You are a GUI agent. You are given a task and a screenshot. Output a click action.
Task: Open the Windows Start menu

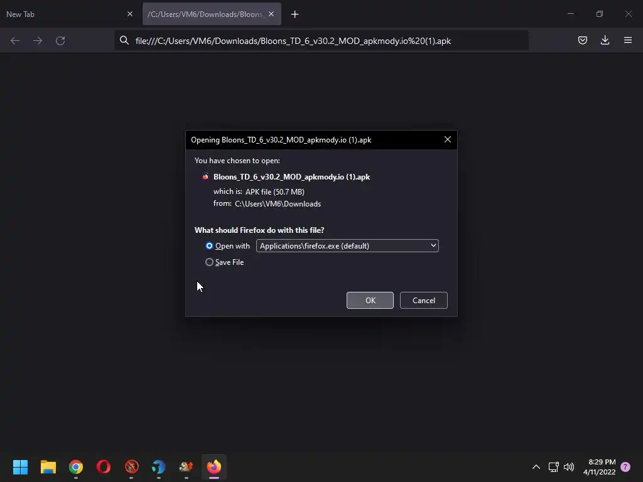(21, 467)
